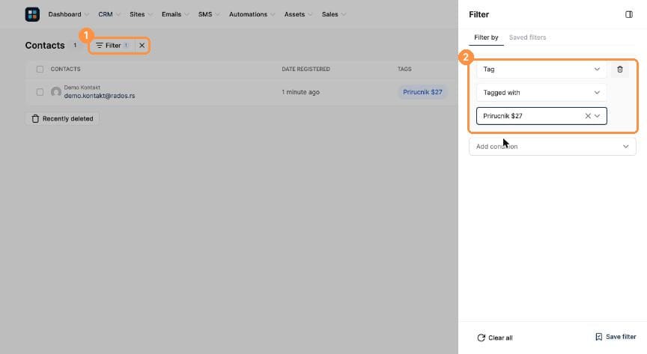This screenshot has width=647, height=354.
Task: Expand the Prirucnik $27 value dropdown chevron
Action: point(597,116)
